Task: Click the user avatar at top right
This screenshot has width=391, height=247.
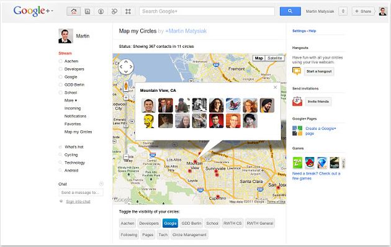Action: tap(382, 11)
